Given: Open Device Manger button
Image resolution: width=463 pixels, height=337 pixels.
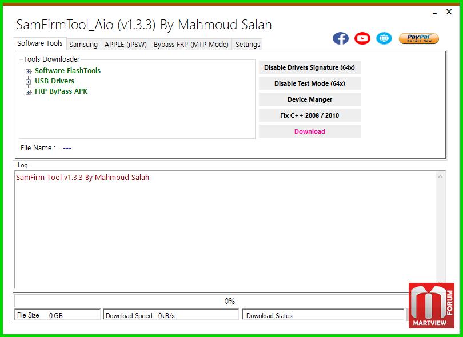Looking at the screenshot, I should point(310,99).
